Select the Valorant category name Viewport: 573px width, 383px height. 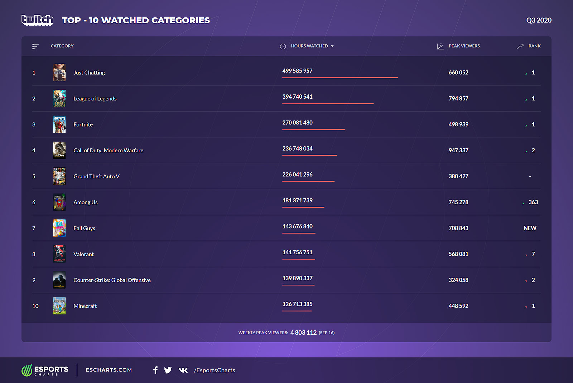(83, 254)
